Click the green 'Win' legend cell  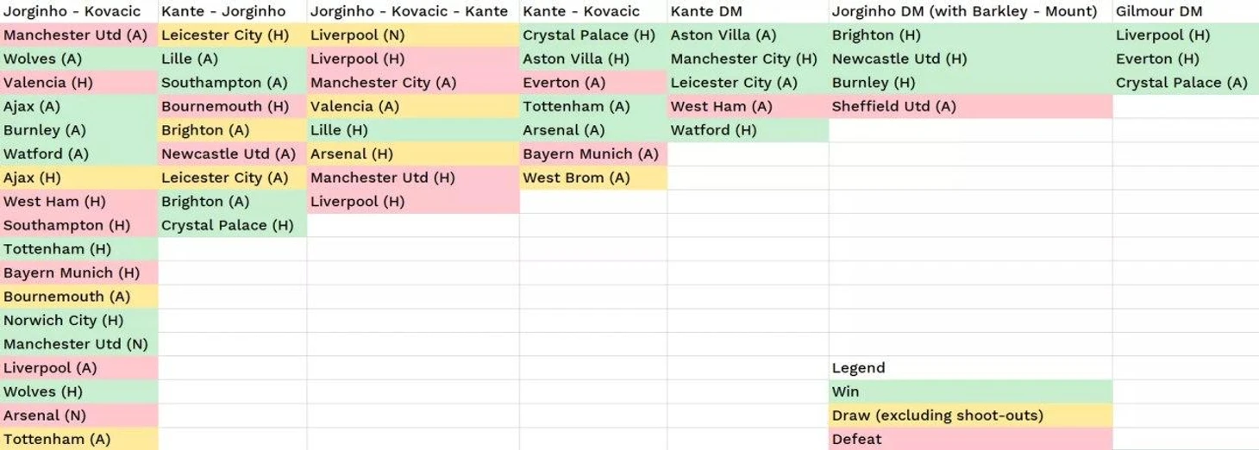click(970, 391)
